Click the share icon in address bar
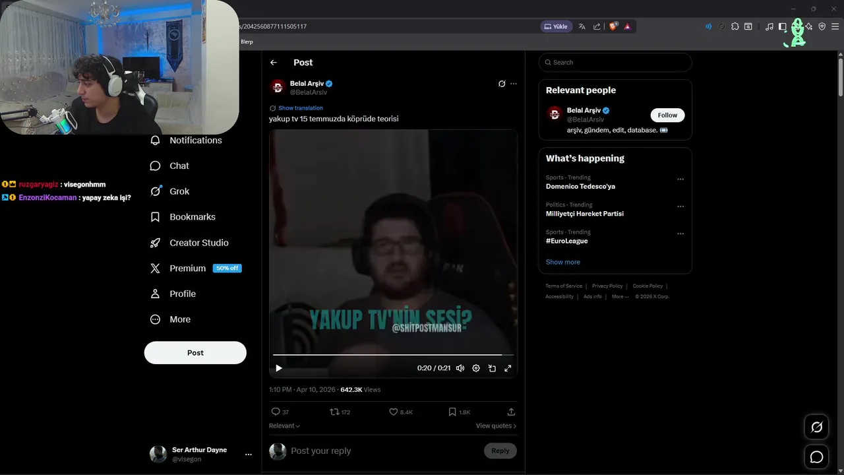Viewport: 844px width, 475px height. point(597,26)
